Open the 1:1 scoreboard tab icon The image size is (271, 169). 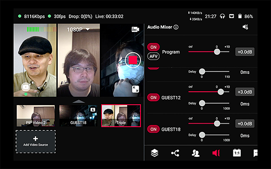pos(237,153)
